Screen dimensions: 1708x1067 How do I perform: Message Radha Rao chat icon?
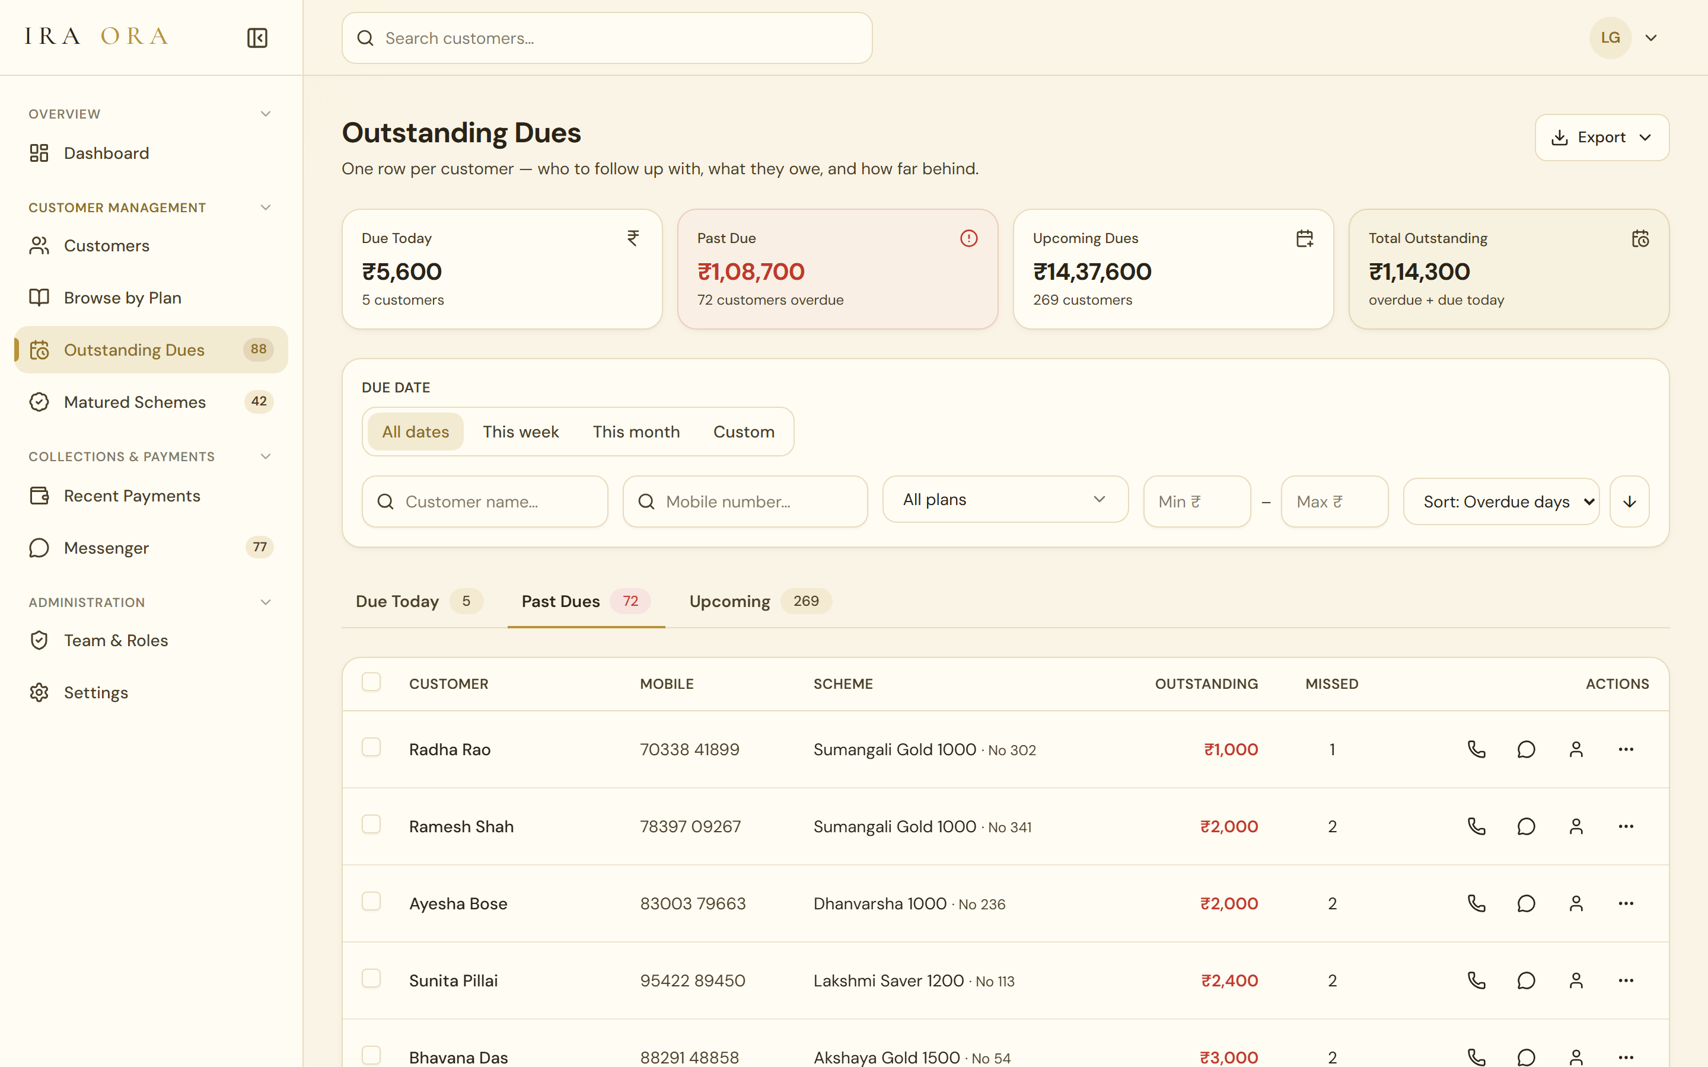click(1526, 749)
